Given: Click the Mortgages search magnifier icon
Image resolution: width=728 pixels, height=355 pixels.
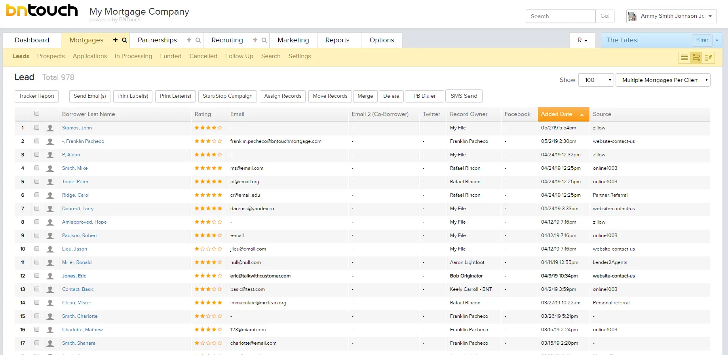Looking at the screenshot, I should (x=124, y=40).
